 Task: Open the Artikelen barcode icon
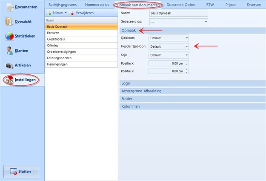point(9,66)
